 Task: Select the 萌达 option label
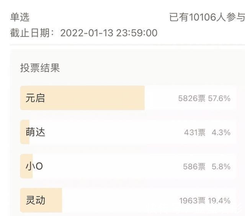(x=35, y=132)
